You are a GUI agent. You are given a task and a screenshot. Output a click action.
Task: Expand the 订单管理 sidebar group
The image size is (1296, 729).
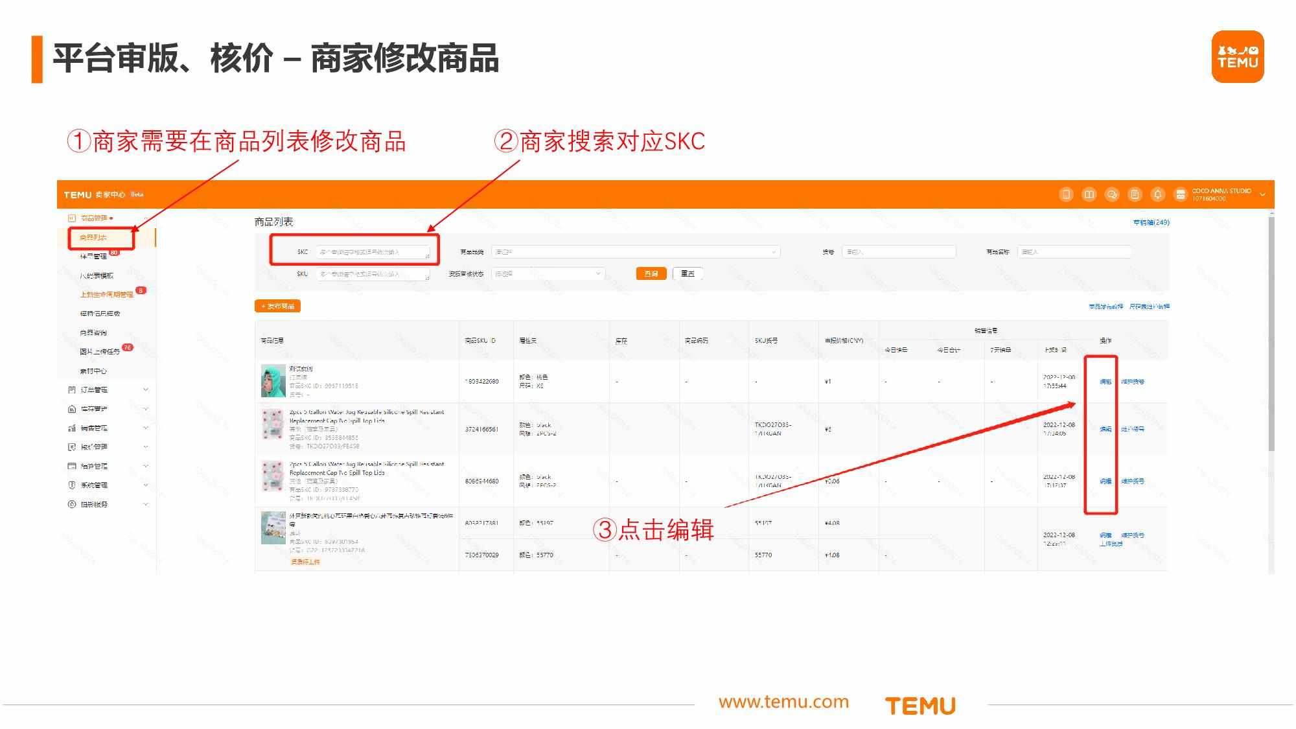[x=146, y=389]
